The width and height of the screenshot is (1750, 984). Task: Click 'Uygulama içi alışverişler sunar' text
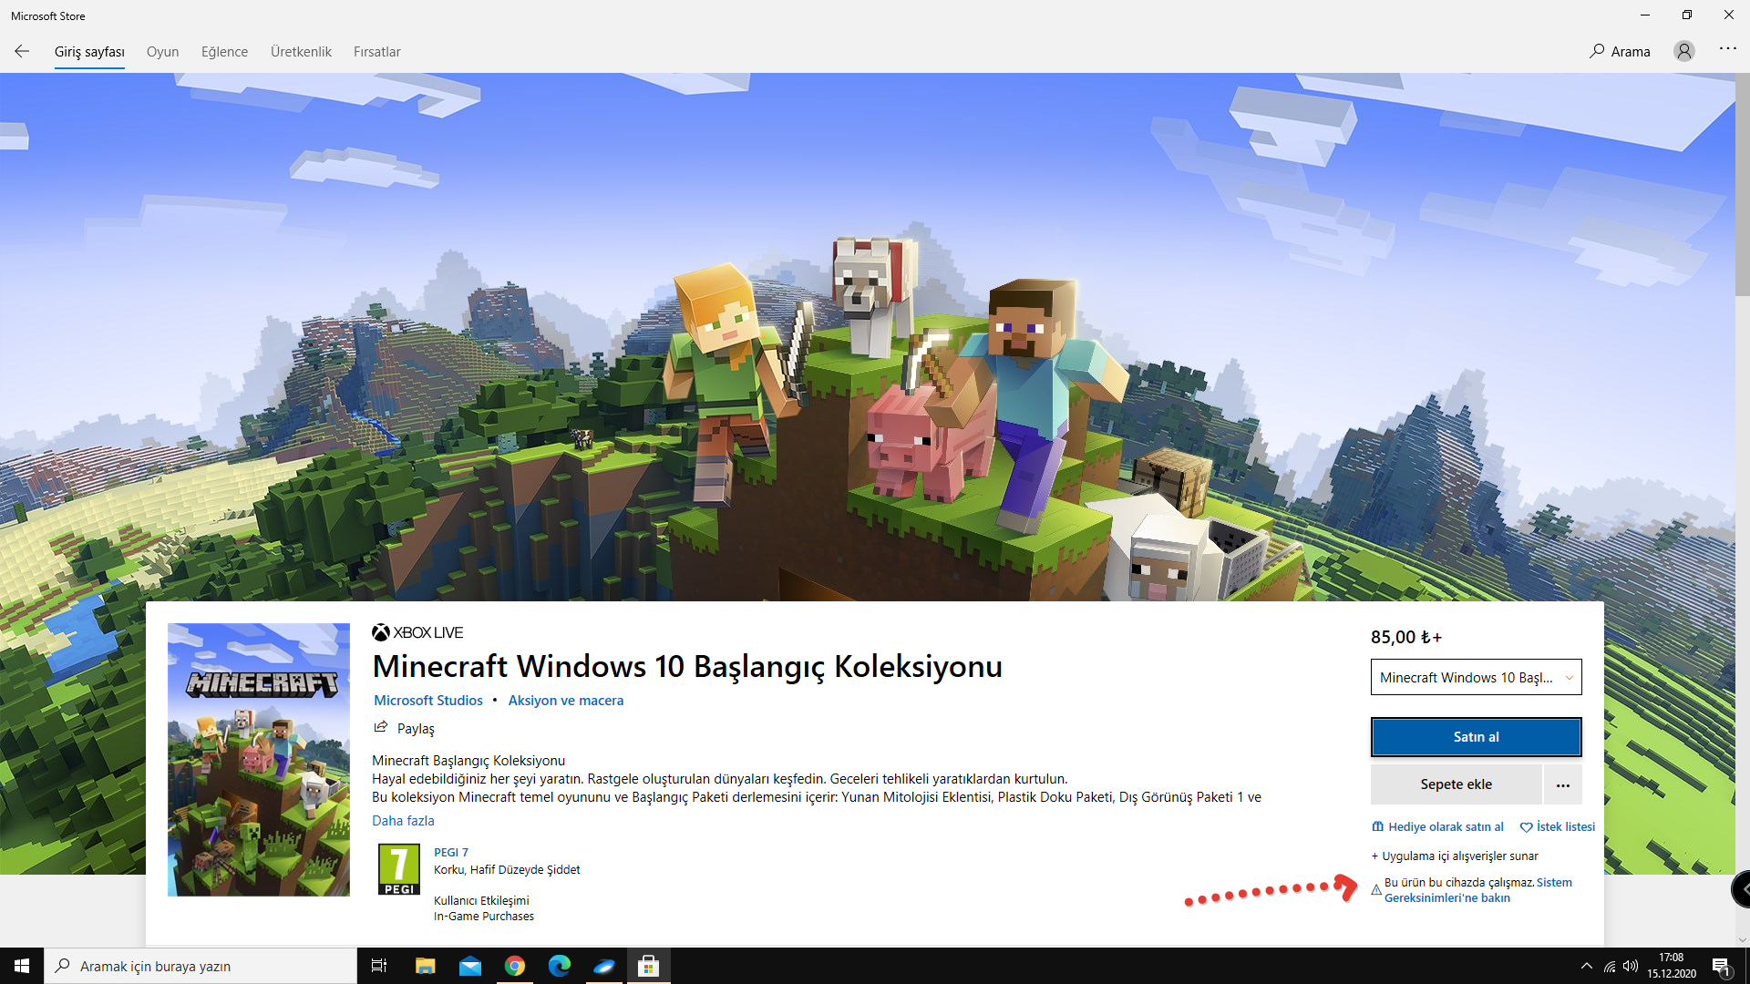(1459, 856)
